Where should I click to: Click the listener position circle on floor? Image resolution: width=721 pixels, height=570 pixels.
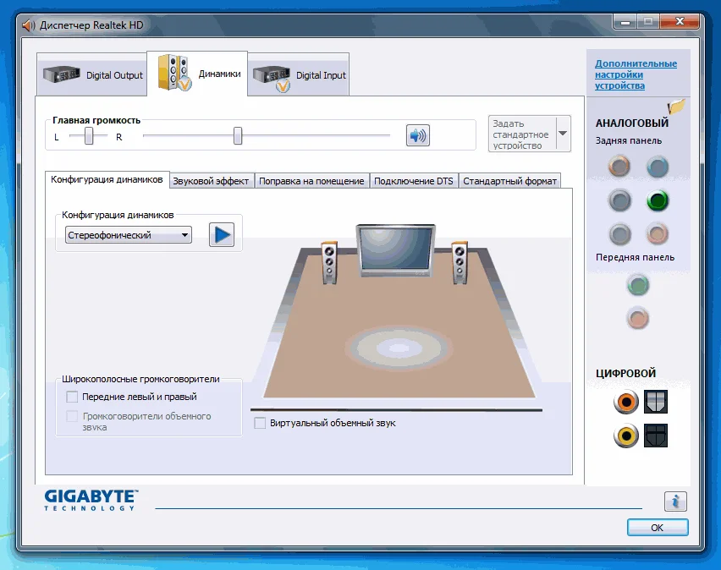click(x=399, y=348)
